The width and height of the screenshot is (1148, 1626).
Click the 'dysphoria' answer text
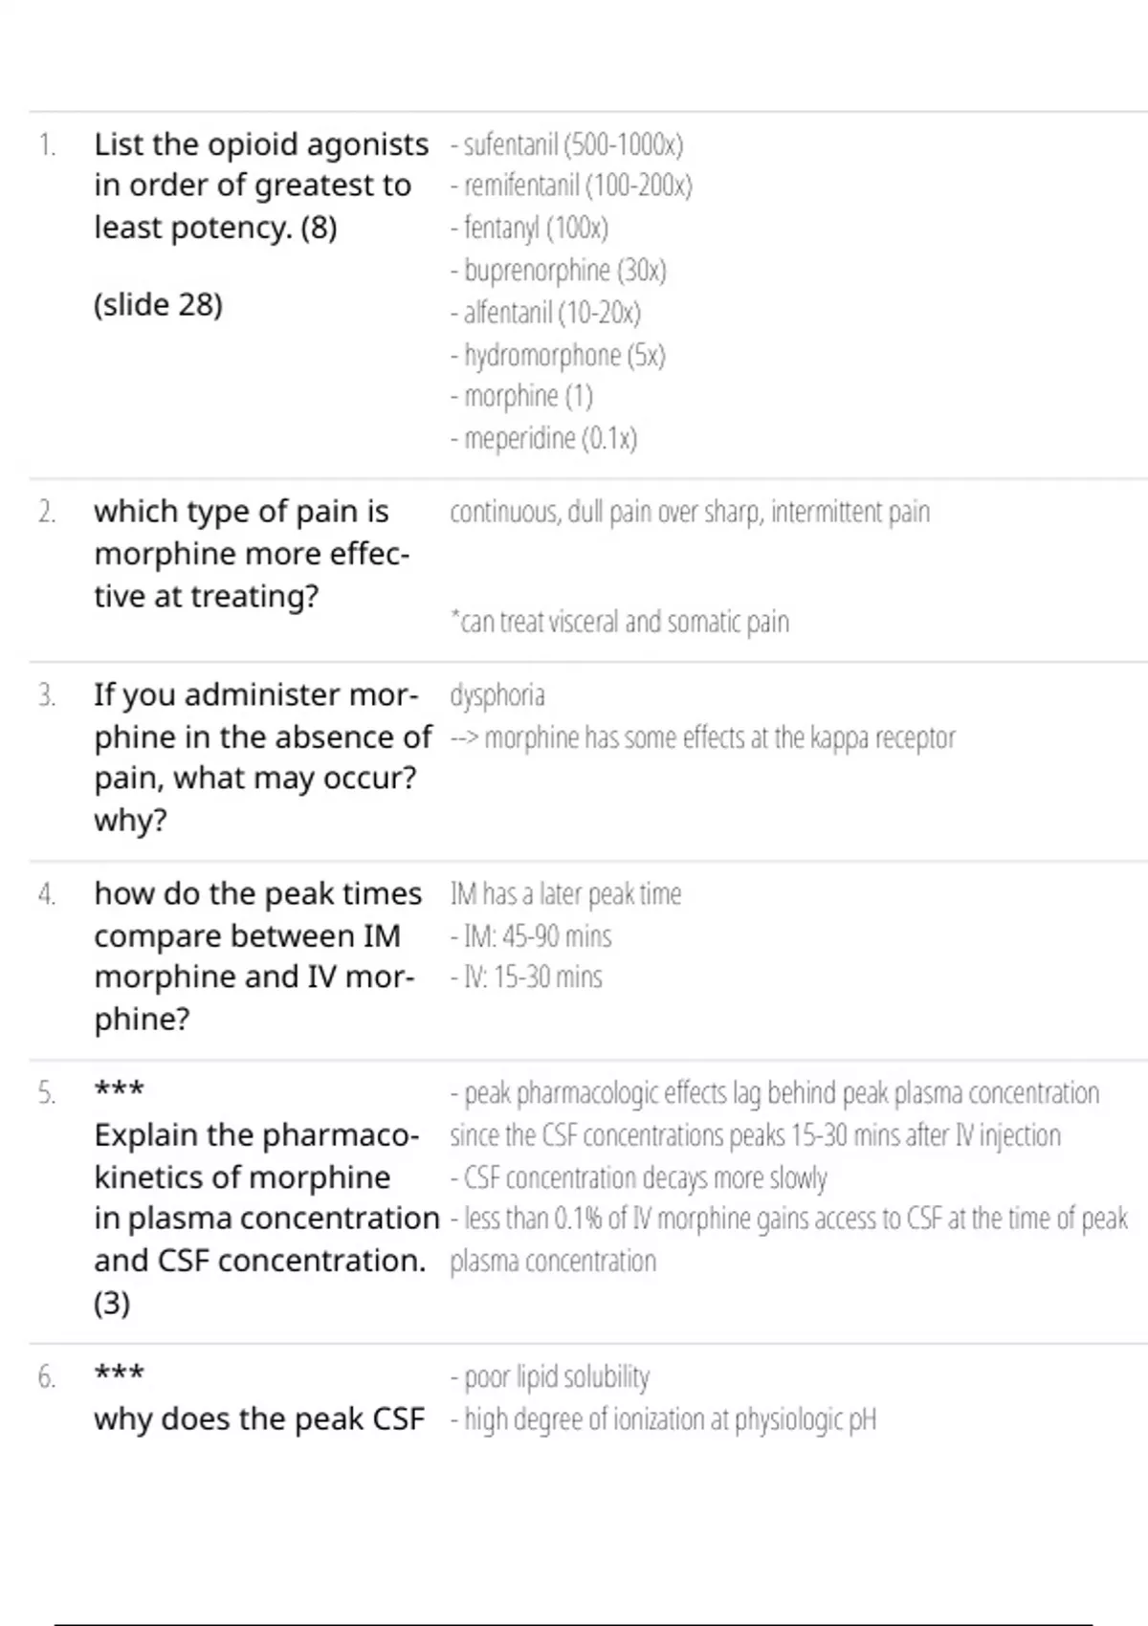497,695
